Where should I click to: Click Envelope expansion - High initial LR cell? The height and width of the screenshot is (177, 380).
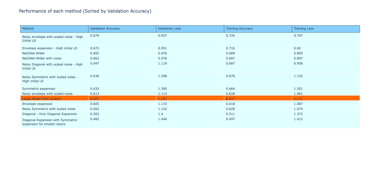pos(50,48)
